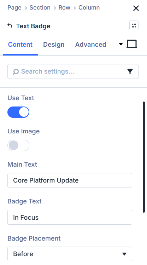147x265 pixels.
Task: Enable the Use Image toggle
Action: pyautogui.click(x=18, y=145)
